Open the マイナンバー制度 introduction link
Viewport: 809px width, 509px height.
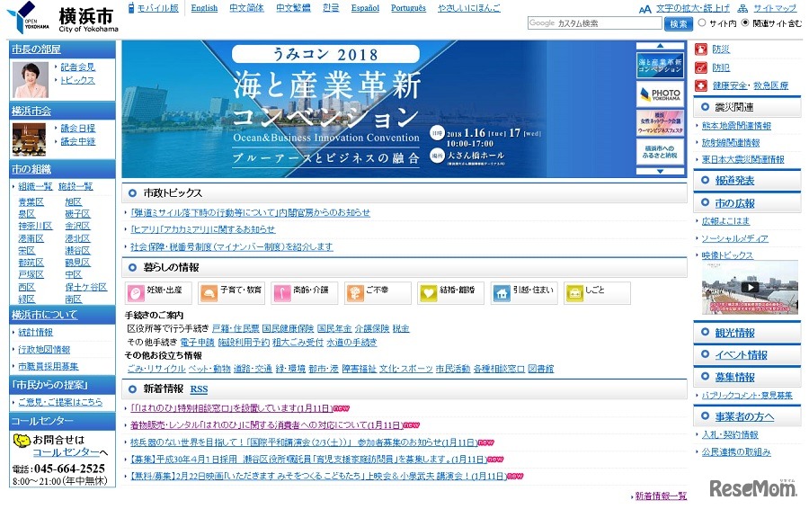[x=232, y=246]
